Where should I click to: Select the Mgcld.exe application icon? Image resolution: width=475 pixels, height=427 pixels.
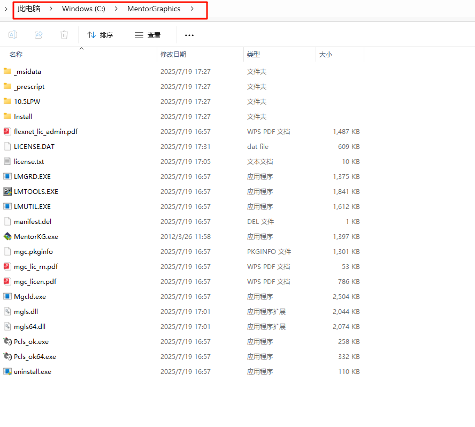point(7,296)
